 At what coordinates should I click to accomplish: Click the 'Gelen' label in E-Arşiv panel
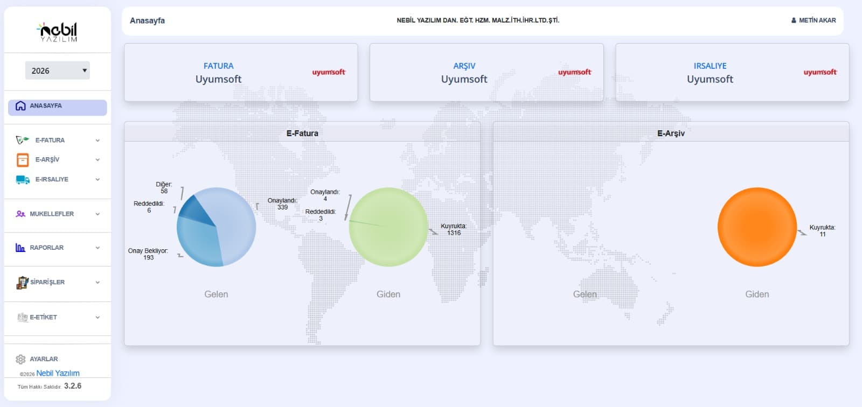(x=585, y=294)
